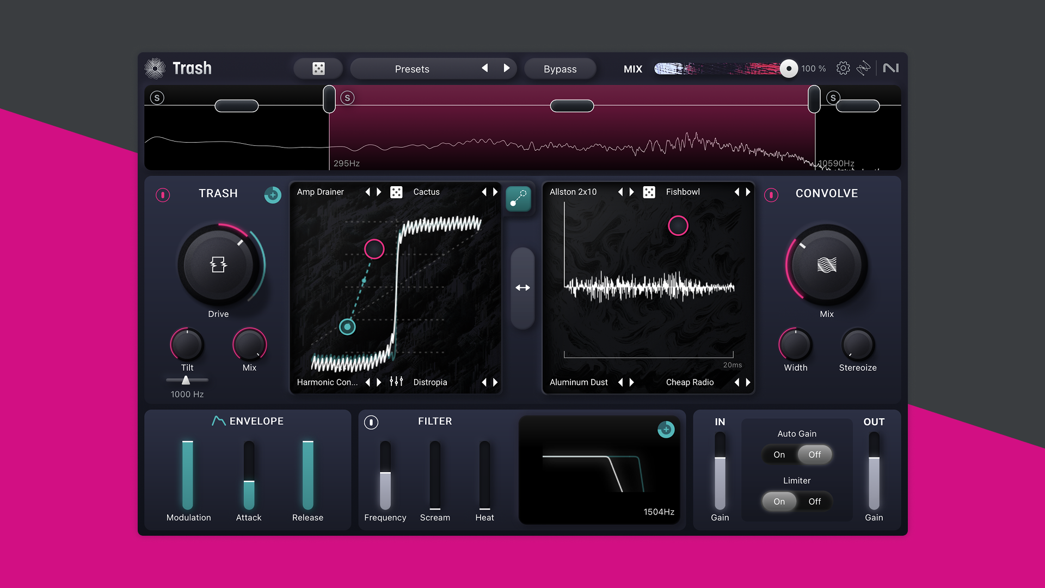Switch the Limiter to Off
The width and height of the screenshot is (1045, 588).
click(x=814, y=501)
